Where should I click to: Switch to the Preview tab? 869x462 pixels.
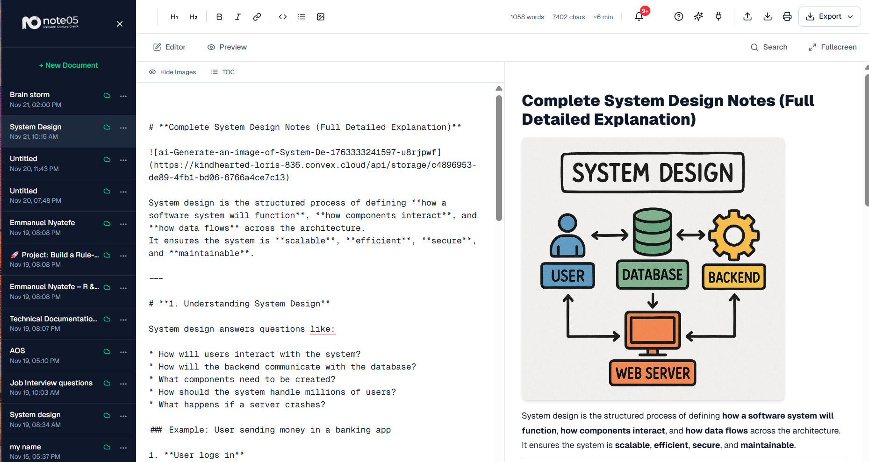pyautogui.click(x=227, y=47)
